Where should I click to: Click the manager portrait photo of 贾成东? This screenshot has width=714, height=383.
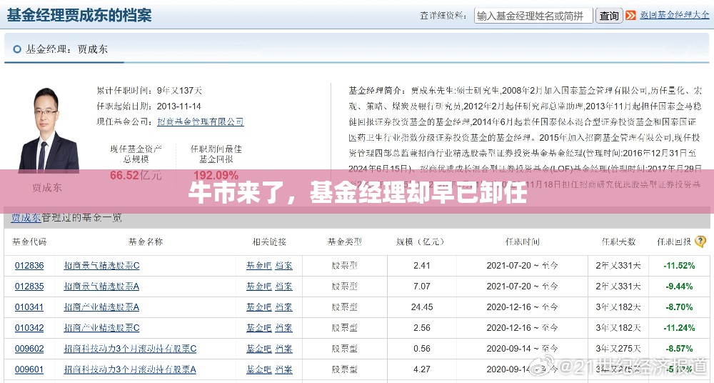[47, 130]
